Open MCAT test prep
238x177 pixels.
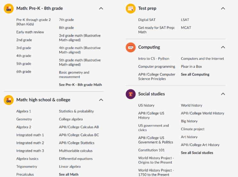point(186,28)
